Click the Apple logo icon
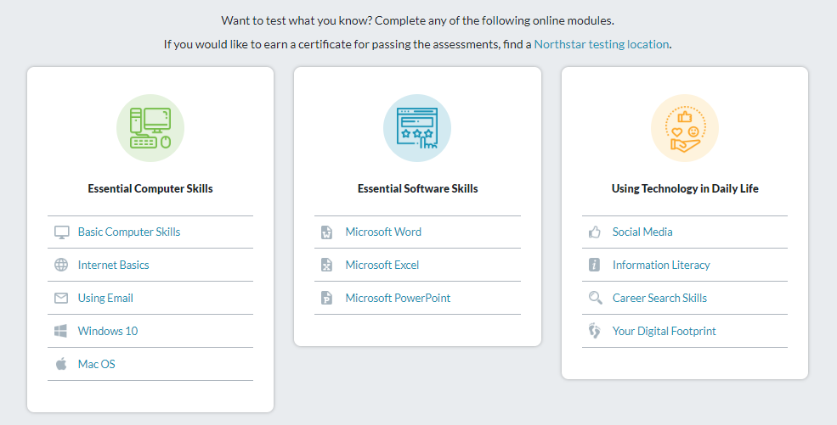This screenshot has width=837, height=425. [x=61, y=364]
